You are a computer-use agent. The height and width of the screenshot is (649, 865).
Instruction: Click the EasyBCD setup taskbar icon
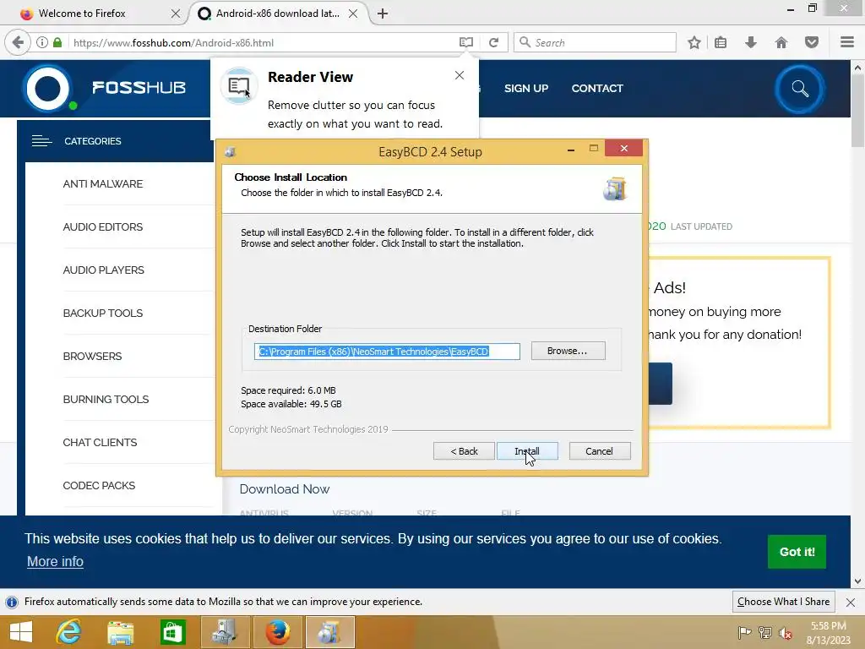click(x=330, y=632)
